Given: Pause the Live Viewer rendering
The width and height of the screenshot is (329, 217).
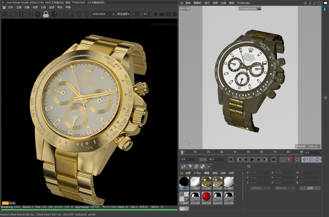Looking at the screenshot, I should (21, 14).
